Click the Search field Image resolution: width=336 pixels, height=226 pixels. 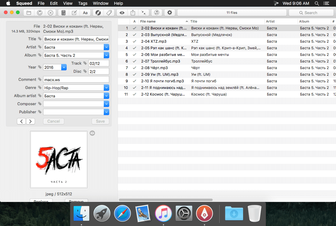312,13
